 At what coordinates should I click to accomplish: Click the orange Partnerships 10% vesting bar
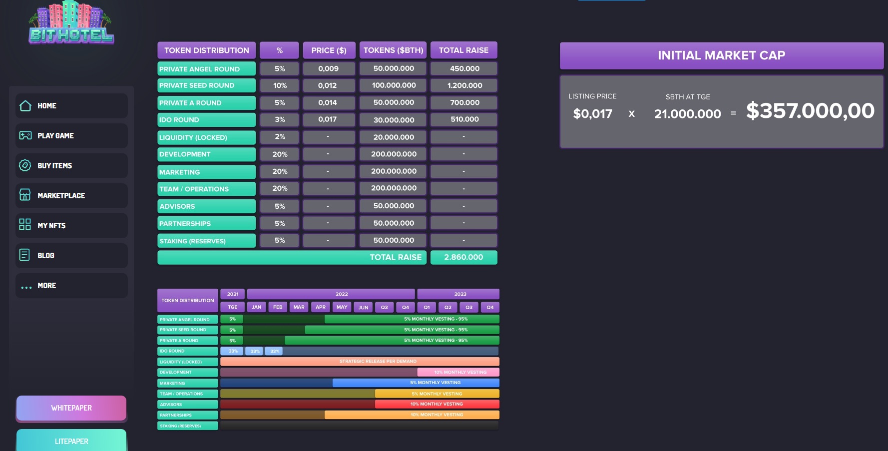[x=412, y=415]
